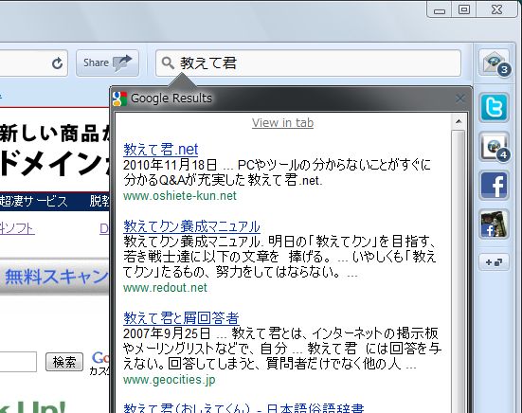522x413 pixels.
Task: Click the www.oshiete-kun.net URL text
Action: point(180,196)
